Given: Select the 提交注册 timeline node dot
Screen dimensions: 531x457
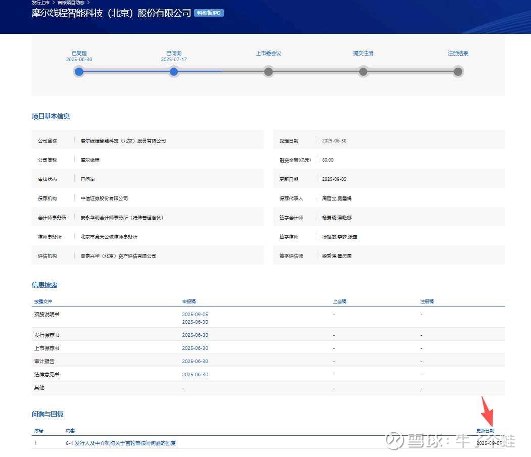Looking at the screenshot, I should [x=363, y=71].
